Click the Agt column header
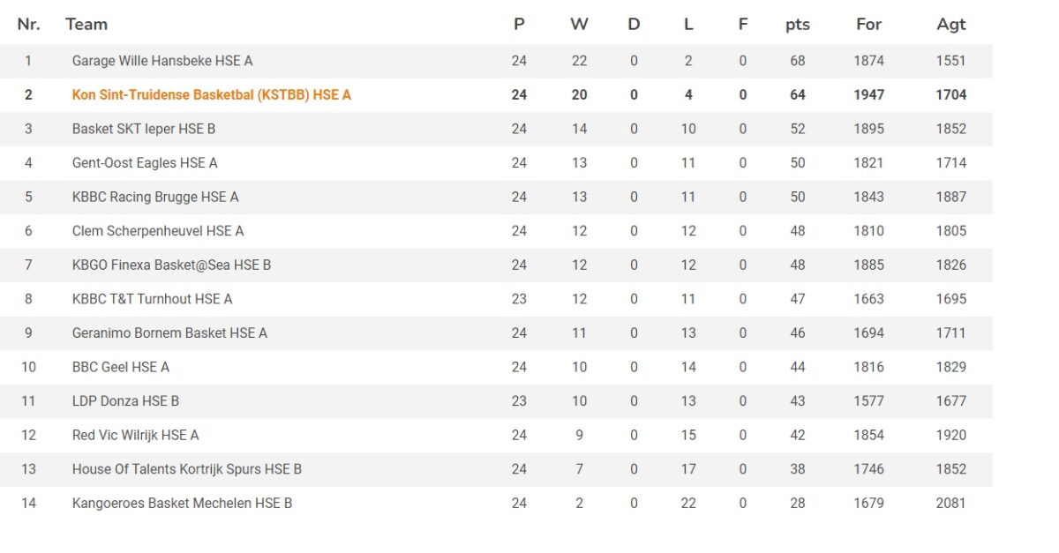This screenshot has height=553, width=1059. 951,25
